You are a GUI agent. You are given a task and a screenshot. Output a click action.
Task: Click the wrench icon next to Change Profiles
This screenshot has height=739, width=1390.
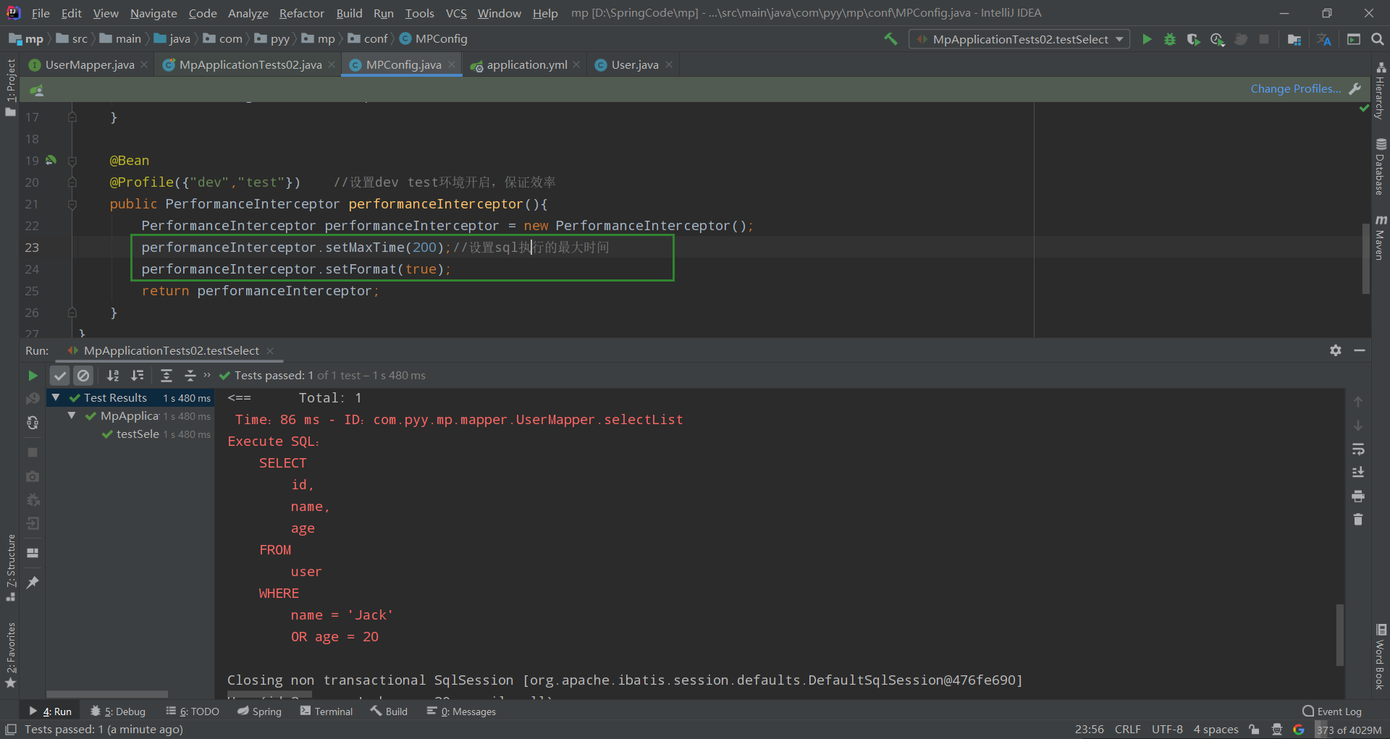(x=1355, y=88)
